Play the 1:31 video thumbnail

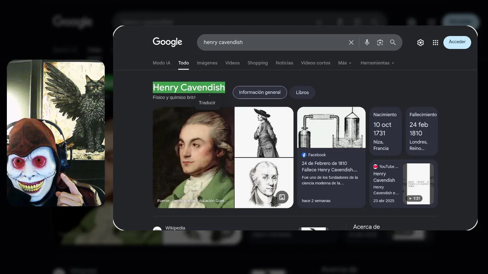[418, 184]
